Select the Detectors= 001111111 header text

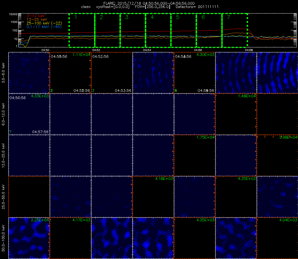click(x=197, y=7)
